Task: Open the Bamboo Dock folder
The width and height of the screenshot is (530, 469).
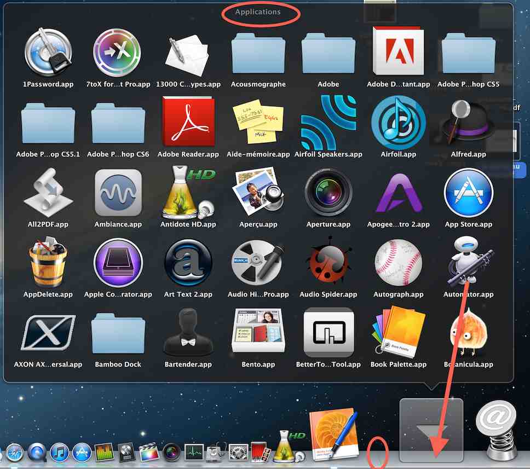Action: [x=118, y=333]
